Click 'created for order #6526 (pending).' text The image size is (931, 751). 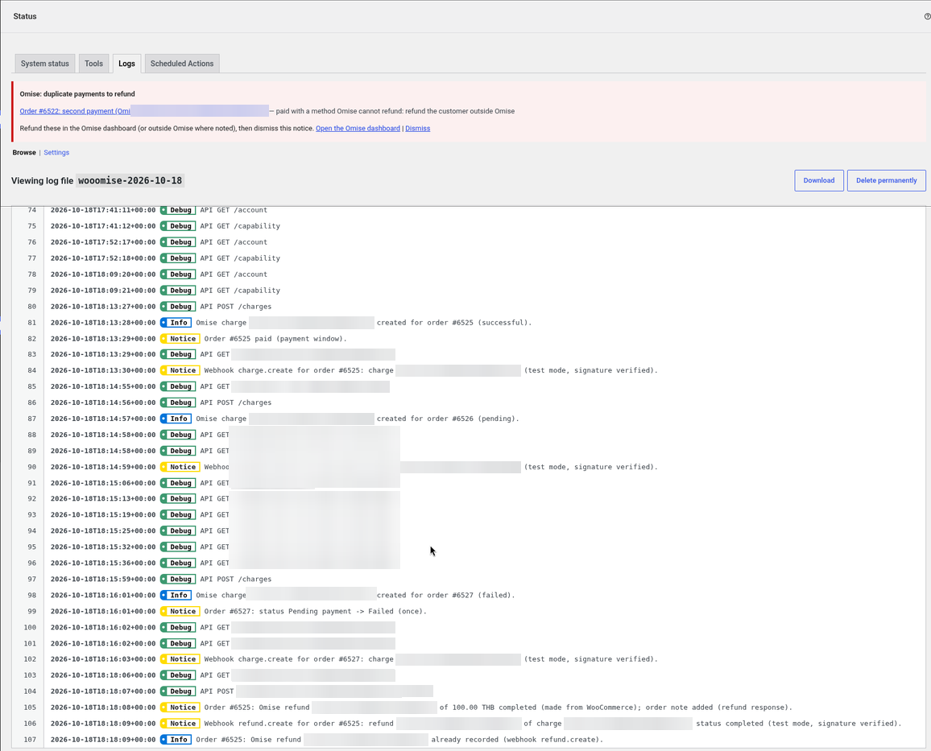click(x=448, y=419)
